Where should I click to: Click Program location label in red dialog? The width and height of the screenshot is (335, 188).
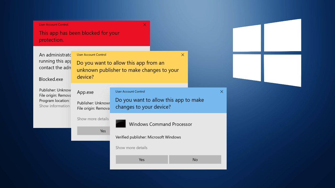click(54, 101)
